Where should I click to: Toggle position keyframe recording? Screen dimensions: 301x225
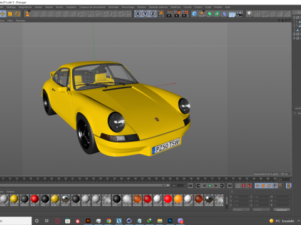257,186
